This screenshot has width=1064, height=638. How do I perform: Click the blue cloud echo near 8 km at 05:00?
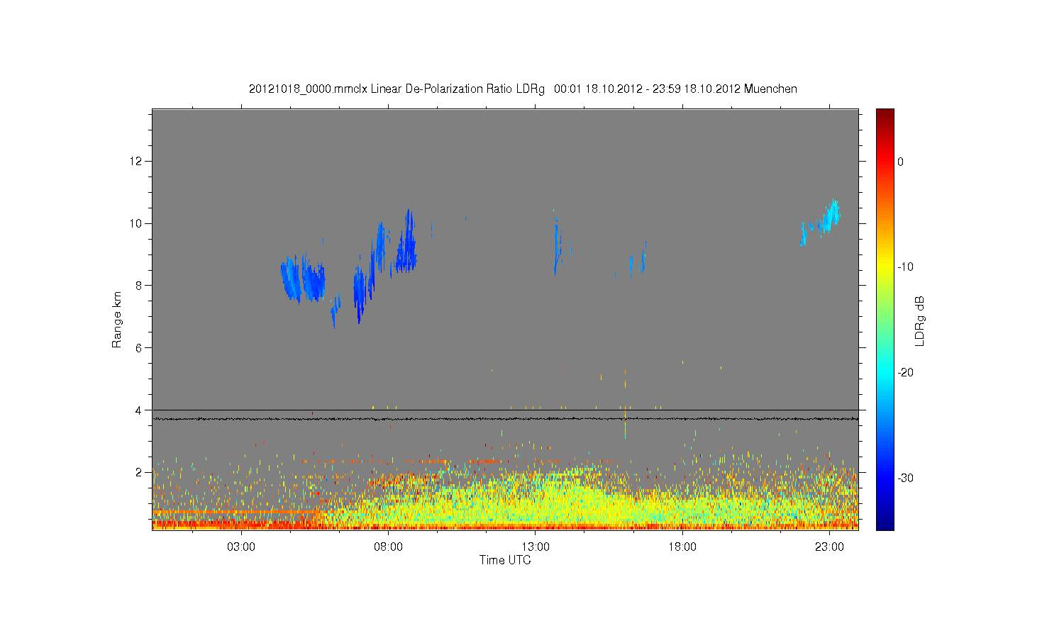[x=303, y=279]
